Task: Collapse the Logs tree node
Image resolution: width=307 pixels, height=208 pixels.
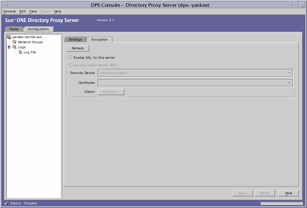Action: click(x=9, y=47)
